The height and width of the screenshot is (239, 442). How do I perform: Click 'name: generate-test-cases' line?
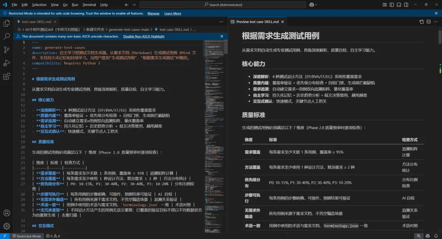(x=59, y=47)
